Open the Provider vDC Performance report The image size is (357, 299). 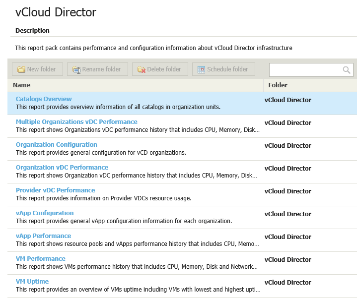(x=55, y=190)
